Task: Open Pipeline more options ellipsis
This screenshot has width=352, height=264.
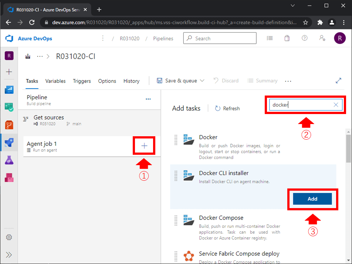Action: (x=148, y=99)
